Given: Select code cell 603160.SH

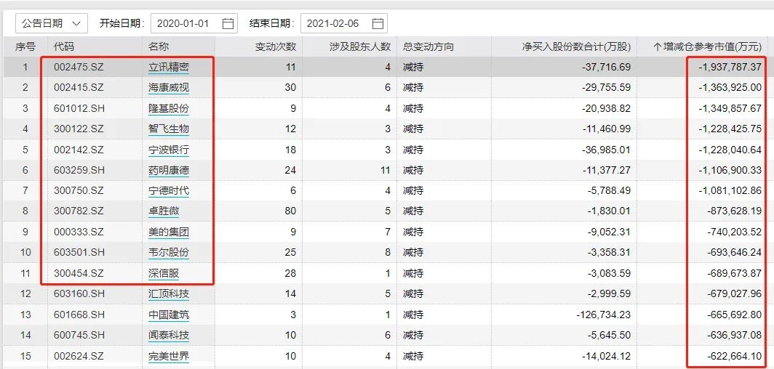Looking at the screenshot, I should 79,294.
